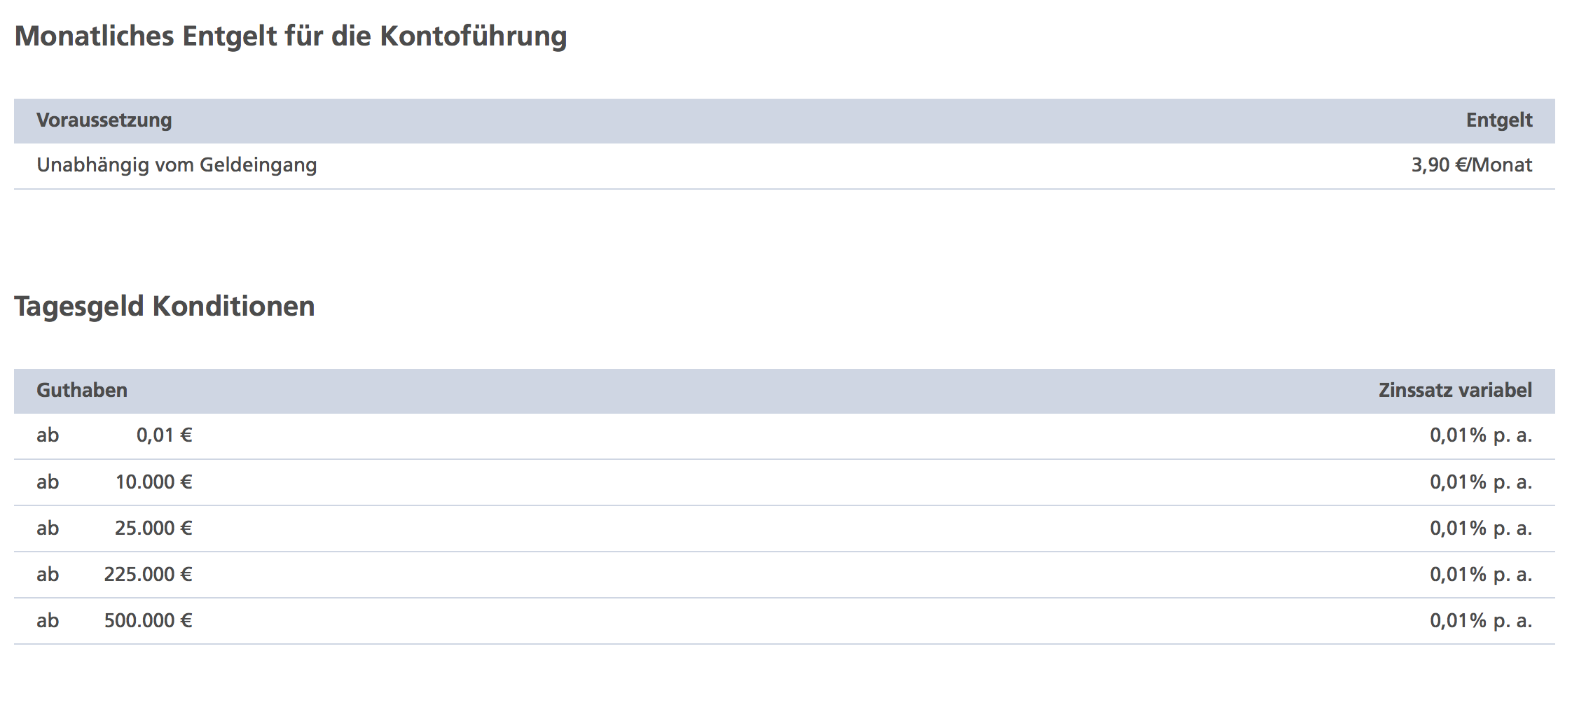Image resolution: width=1586 pixels, height=707 pixels.
Task: Select the 'Unabhängig vom Geldeingang' cell
Action: [177, 165]
